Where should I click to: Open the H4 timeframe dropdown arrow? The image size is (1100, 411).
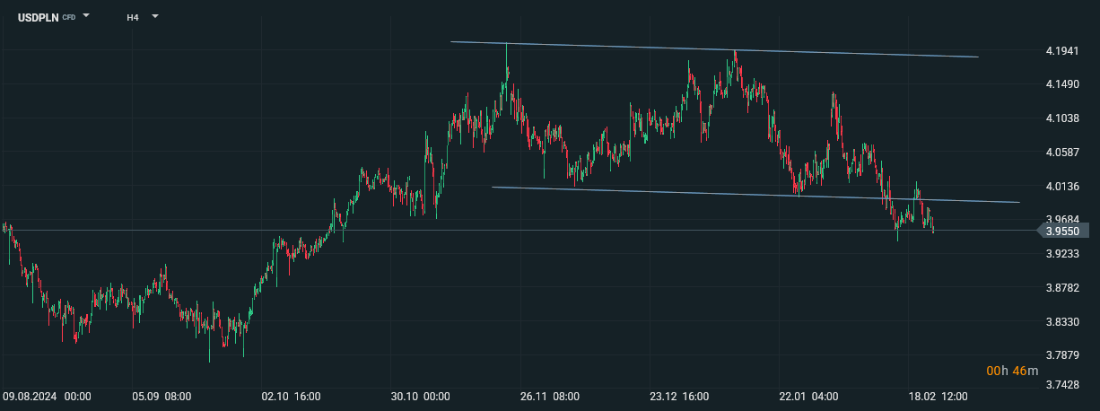point(155,15)
